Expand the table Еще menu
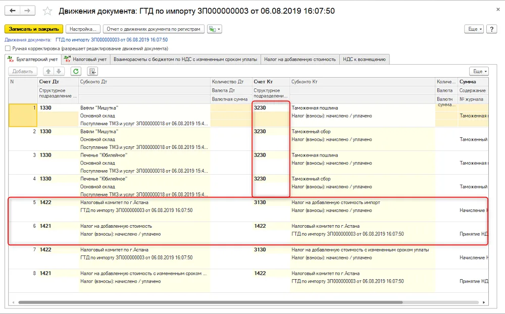 point(479,71)
